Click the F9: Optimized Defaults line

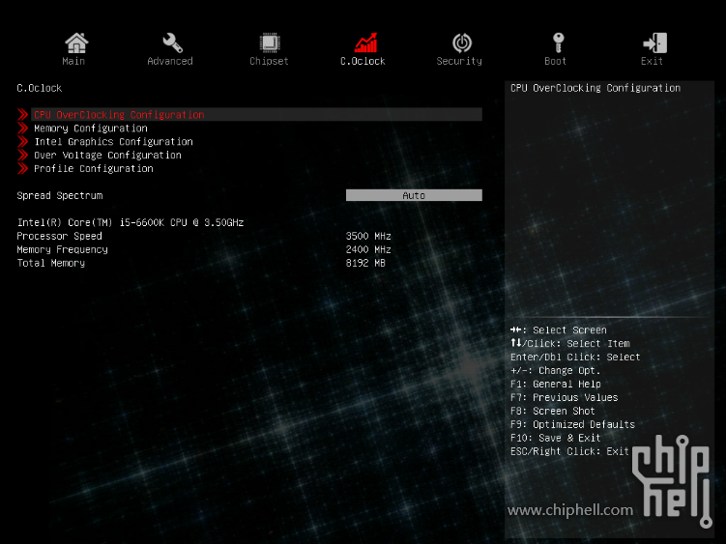point(572,424)
